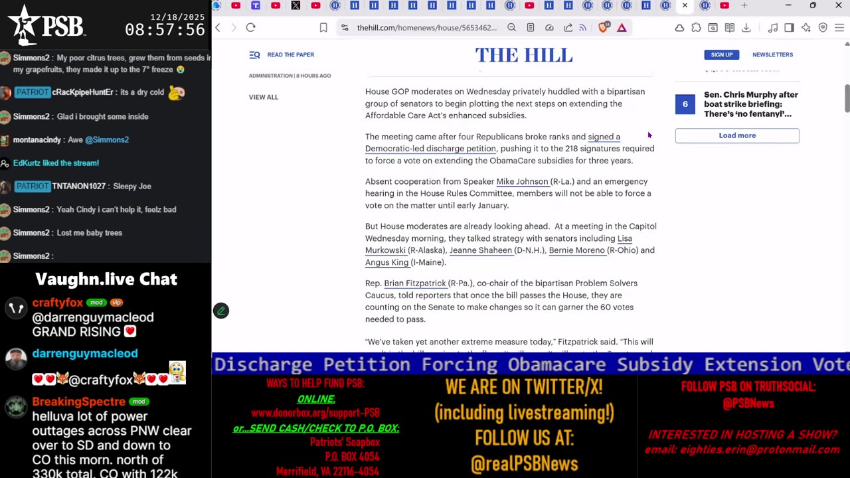Click the address bar URL field
The height and width of the screenshot is (478, 850).
click(426, 28)
